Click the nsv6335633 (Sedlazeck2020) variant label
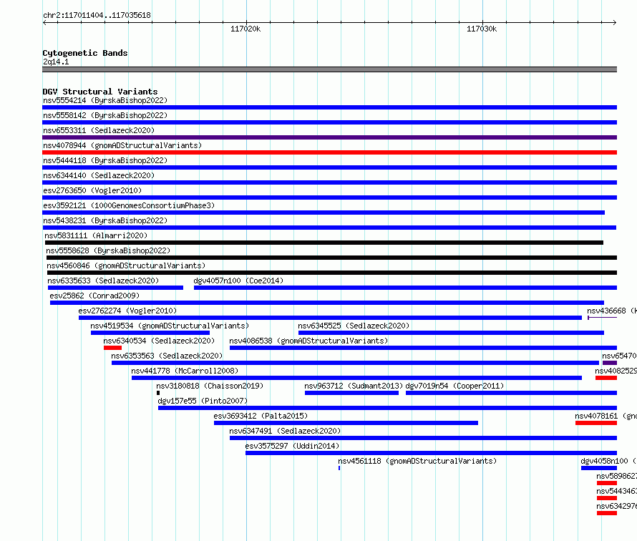The image size is (637, 541). tap(103, 281)
